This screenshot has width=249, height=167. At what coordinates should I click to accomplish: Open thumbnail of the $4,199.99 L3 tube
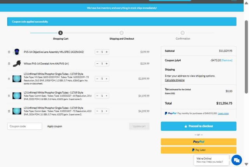[x=17, y=96]
